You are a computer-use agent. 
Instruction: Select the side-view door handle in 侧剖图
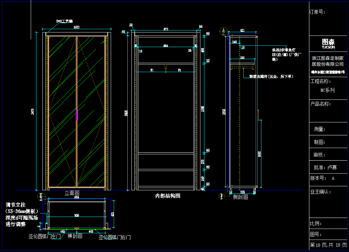click(x=258, y=115)
